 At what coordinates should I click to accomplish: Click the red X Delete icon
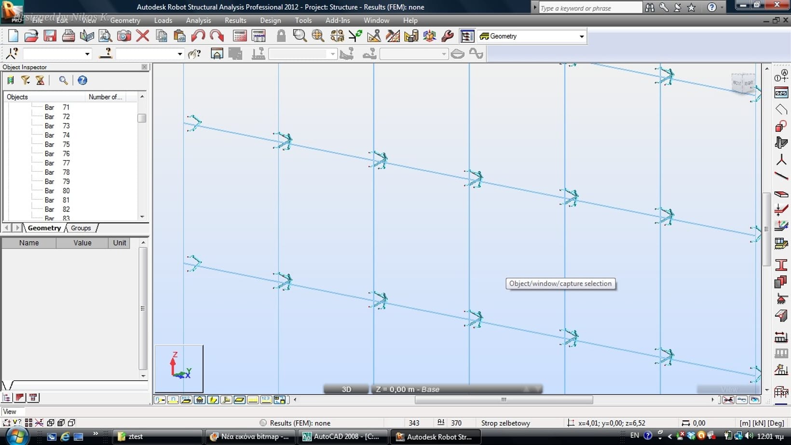coord(143,36)
